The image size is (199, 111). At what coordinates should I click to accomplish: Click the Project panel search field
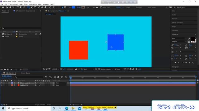21,28
